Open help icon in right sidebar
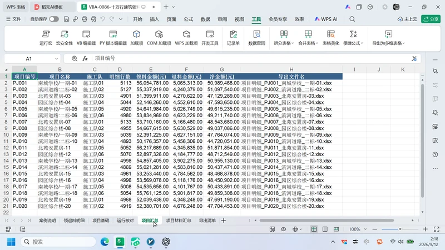Viewport: 445px width, 250px height. coord(435,154)
